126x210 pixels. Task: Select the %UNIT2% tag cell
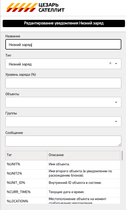coord(26,174)
